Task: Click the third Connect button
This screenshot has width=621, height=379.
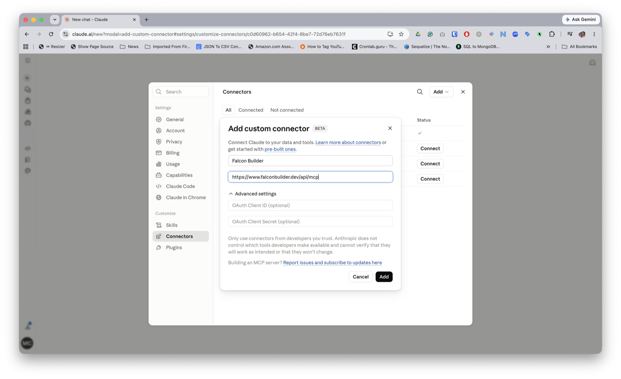Action: pyautogui.click(x=430, y=179)
